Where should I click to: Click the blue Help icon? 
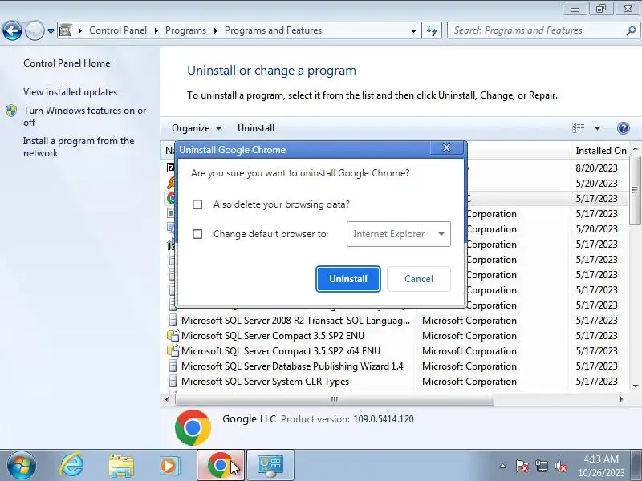[624, 128]
